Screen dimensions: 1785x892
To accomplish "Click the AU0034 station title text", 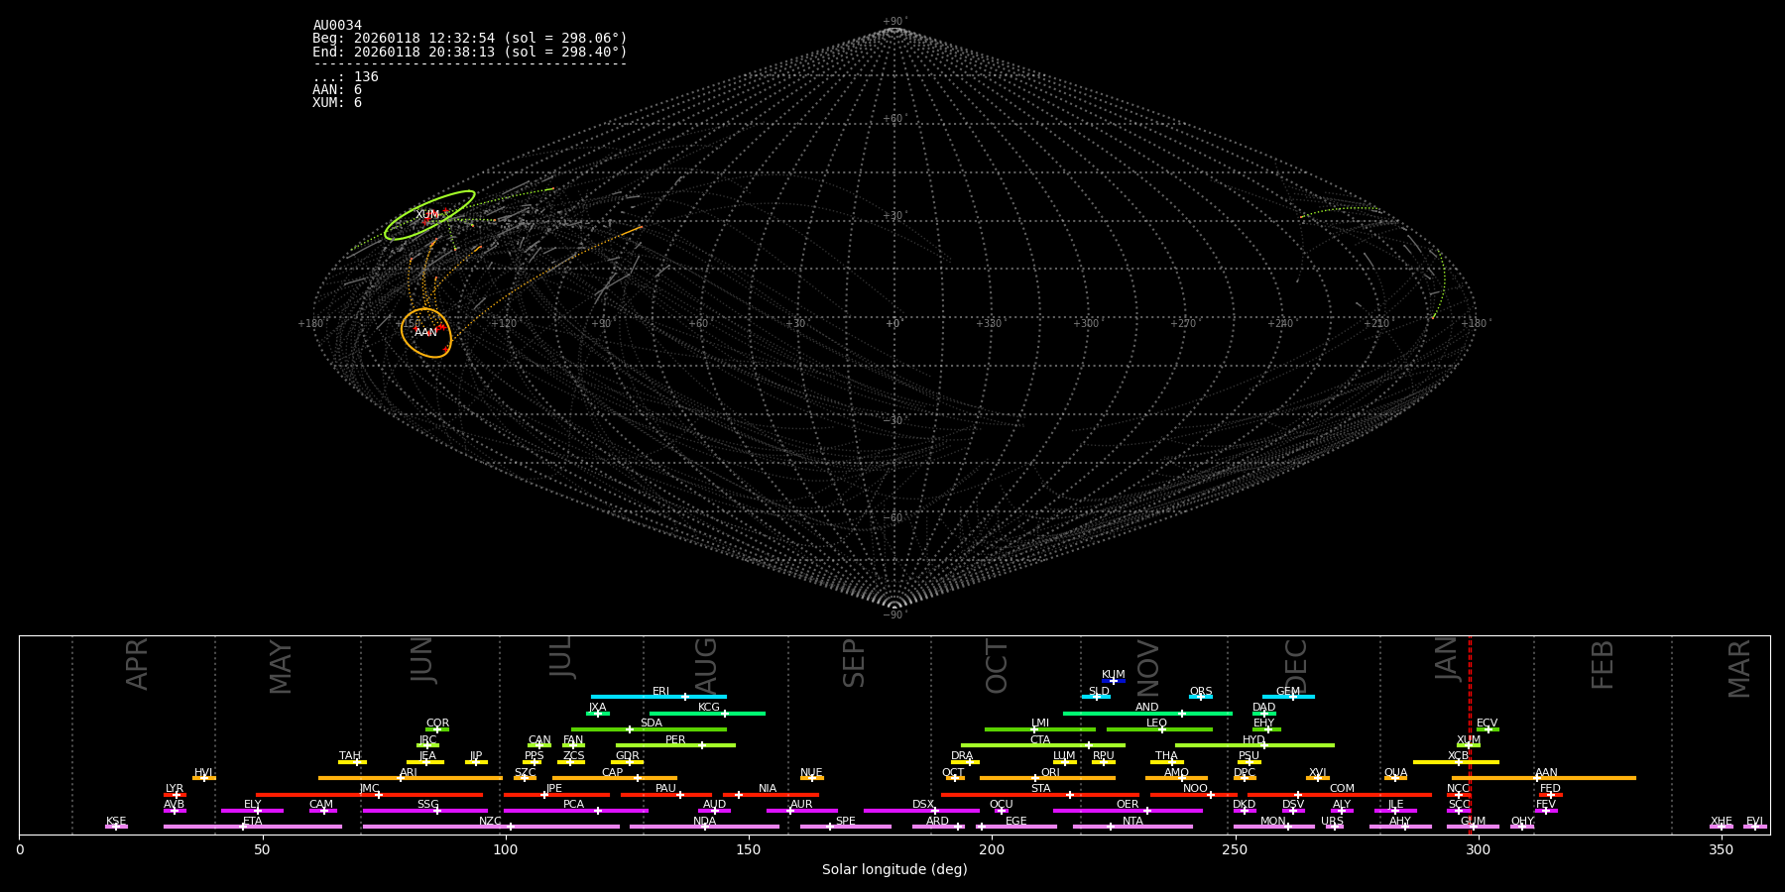I will tap(337, 26).
